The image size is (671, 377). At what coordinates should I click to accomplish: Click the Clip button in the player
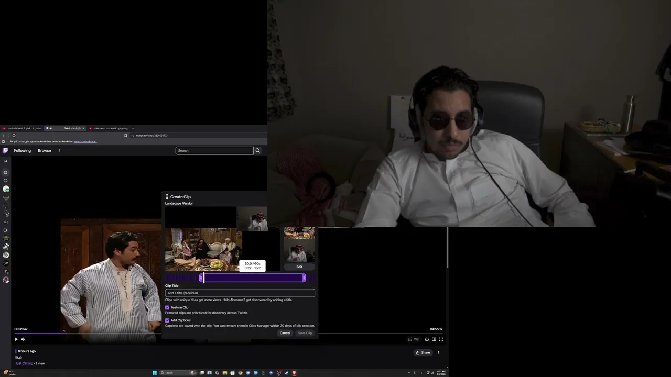[414, 339]
